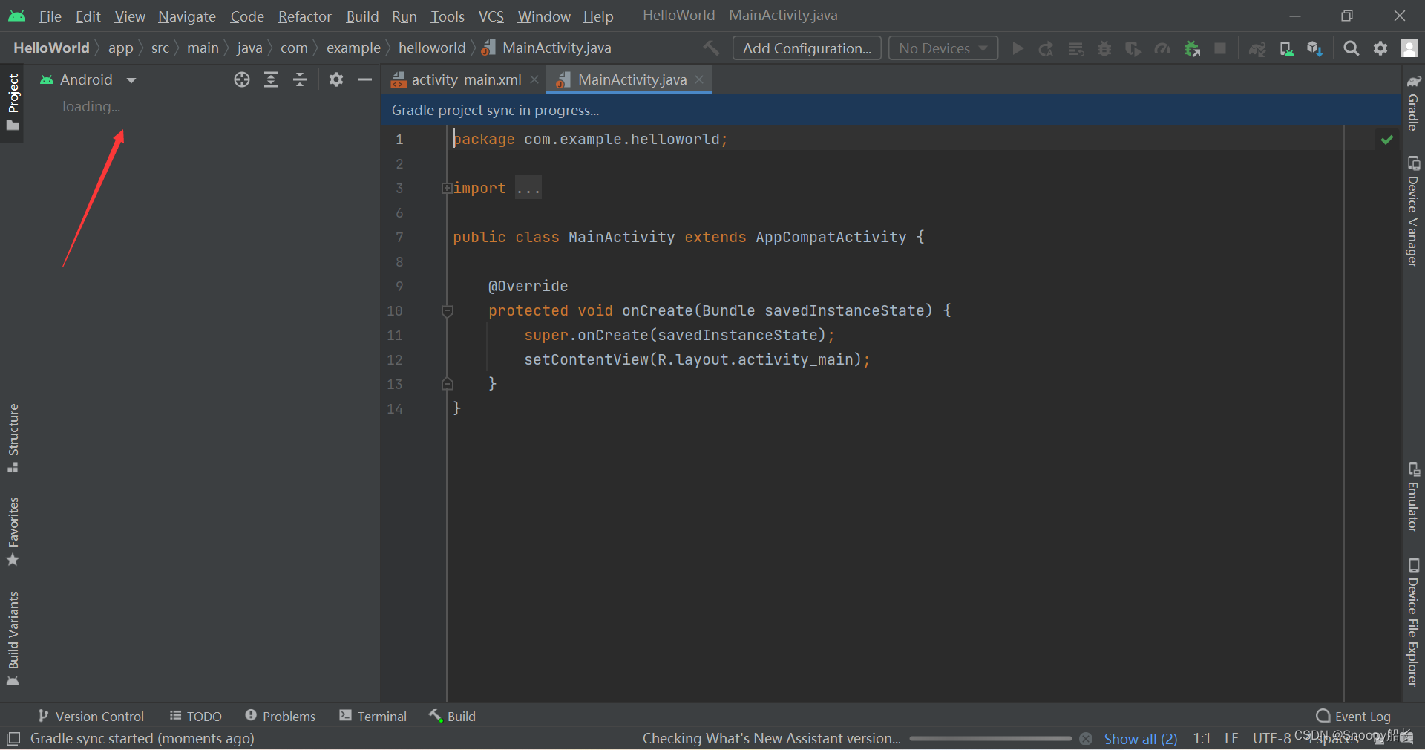Click the Add Configuration button
Viewport: 1425px width, 750px height.
click(x=807, y=48)
